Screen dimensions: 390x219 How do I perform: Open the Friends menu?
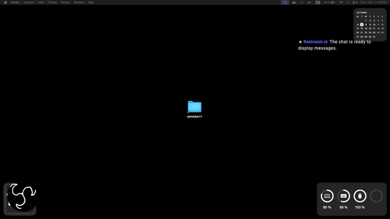pyautogui.click(x=52, y=2)
